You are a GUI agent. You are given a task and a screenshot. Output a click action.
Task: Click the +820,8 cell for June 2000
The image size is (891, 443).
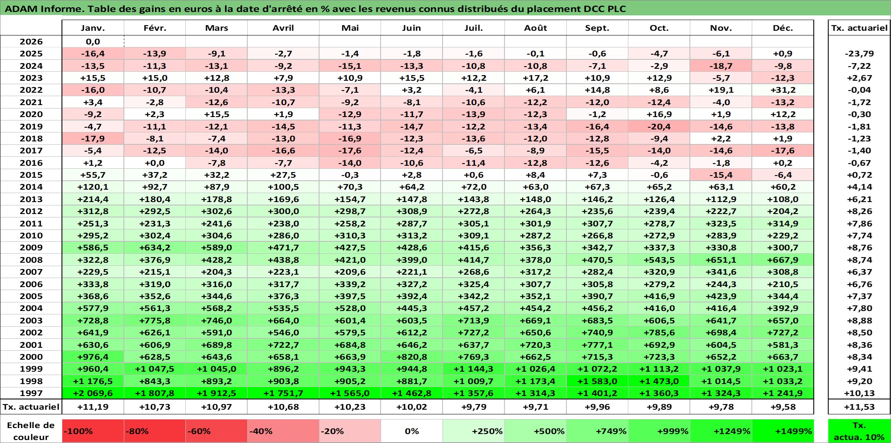(x=412, y=357)
